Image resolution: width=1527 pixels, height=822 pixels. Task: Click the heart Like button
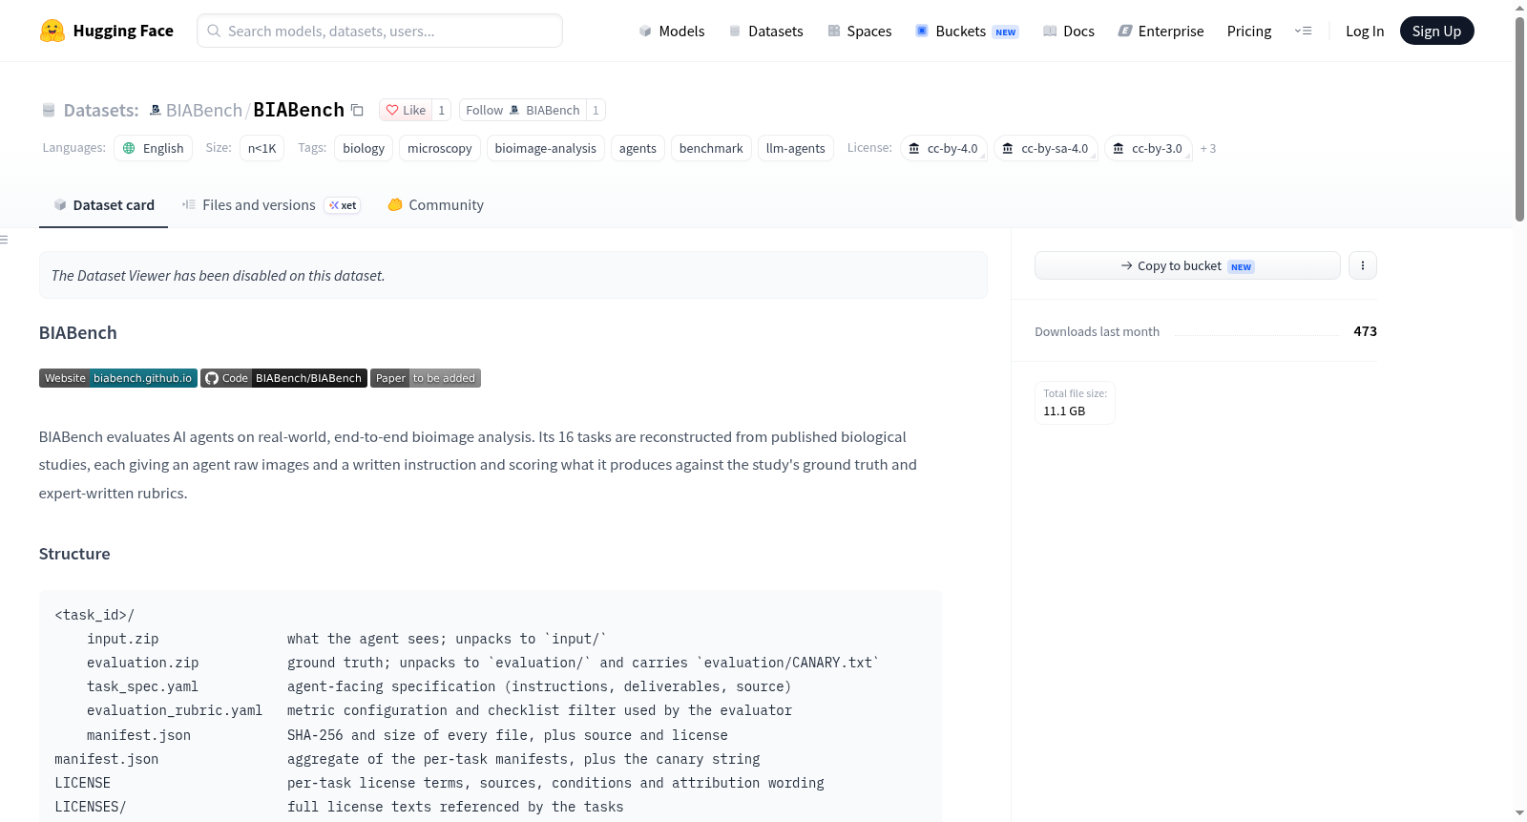(406, 110)
